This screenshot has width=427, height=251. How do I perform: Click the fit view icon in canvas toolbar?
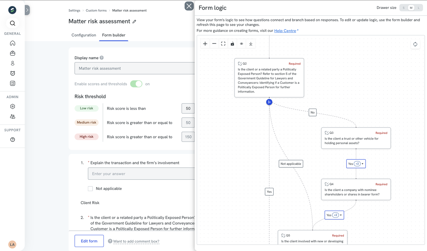[x=223, y=44]
